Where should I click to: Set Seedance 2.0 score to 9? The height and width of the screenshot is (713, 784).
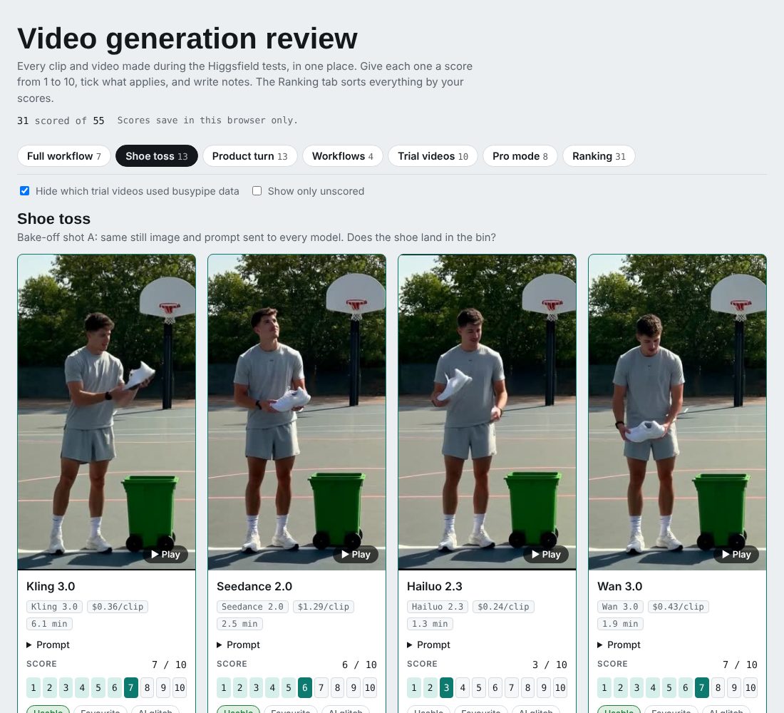click(x=354, y=687)
